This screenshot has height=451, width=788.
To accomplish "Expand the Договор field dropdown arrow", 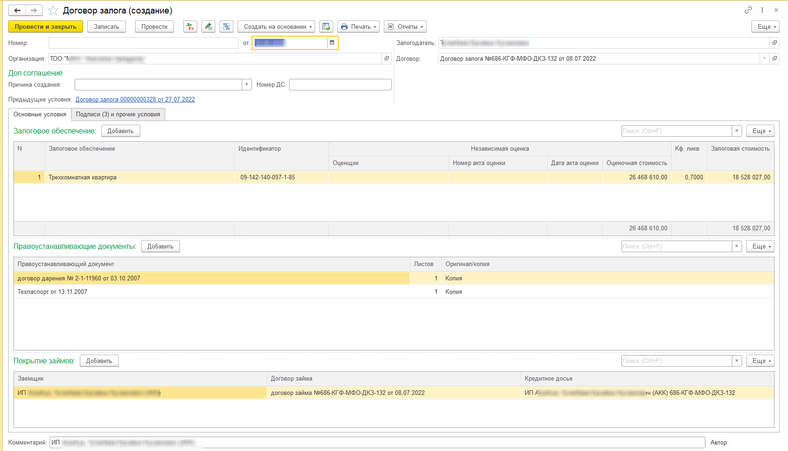I will click(x=764, y=58).
